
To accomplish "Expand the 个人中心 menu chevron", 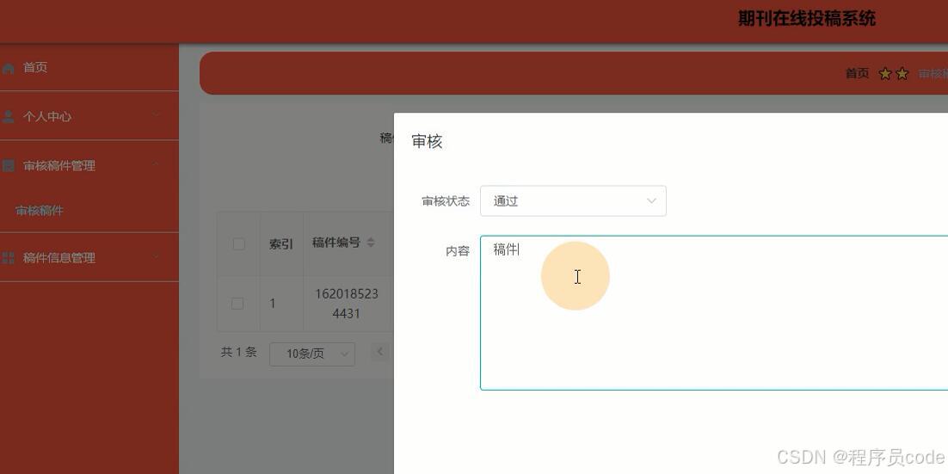I will 156,115.
